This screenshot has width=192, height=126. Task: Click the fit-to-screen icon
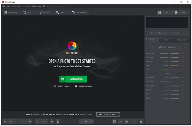115,122
